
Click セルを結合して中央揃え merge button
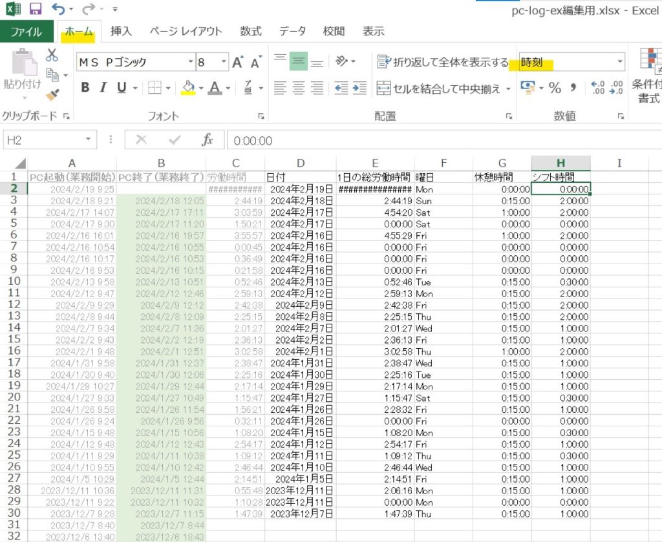(438, 88)
